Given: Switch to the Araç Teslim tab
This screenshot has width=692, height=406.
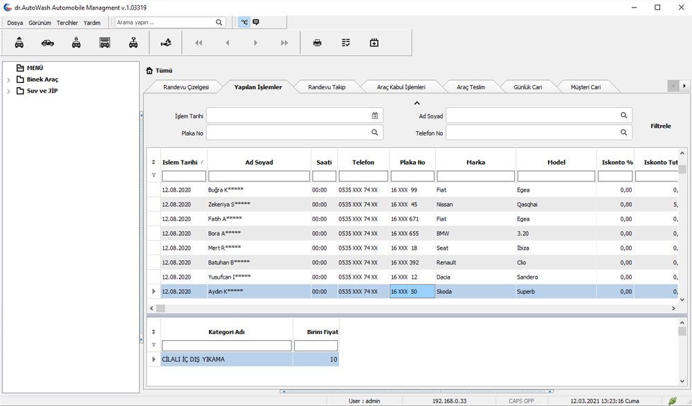Looking at the screenshot, I should [471, 87].
